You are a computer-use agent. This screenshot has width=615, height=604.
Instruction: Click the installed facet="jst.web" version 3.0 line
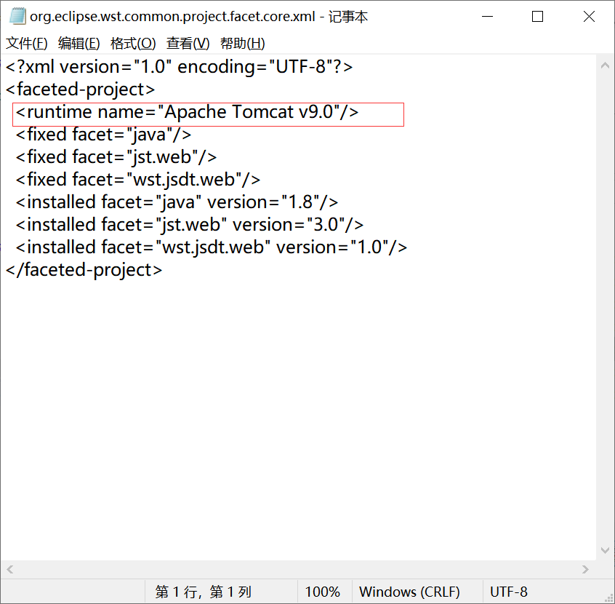coord(190,225)
